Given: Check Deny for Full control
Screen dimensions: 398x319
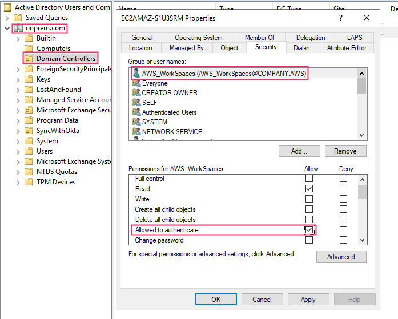Looking at the screenshot, I should tap(343, 179).
